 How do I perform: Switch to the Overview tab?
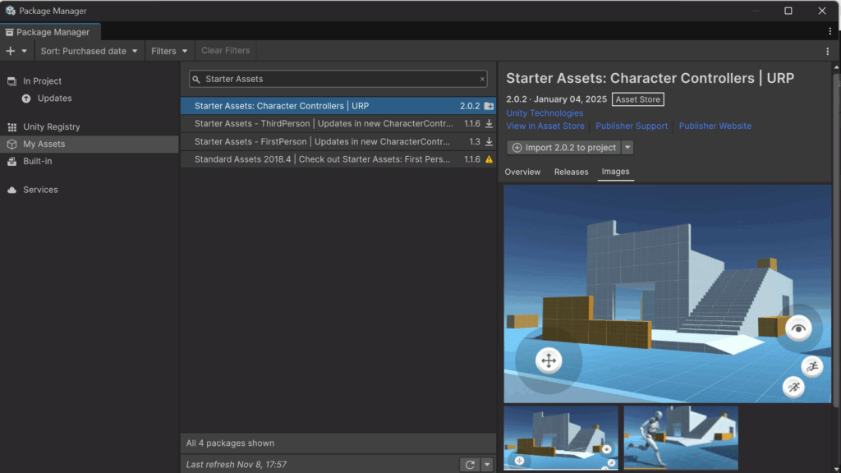pos(522,172)
